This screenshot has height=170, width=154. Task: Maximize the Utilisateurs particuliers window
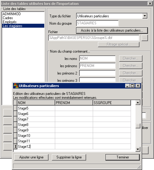coord(132,86)
